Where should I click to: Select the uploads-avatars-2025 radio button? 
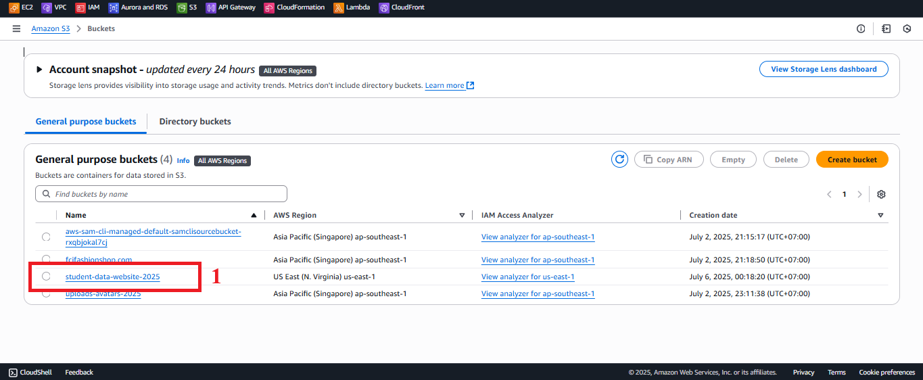pyautogui.click(x=46, y=293)
